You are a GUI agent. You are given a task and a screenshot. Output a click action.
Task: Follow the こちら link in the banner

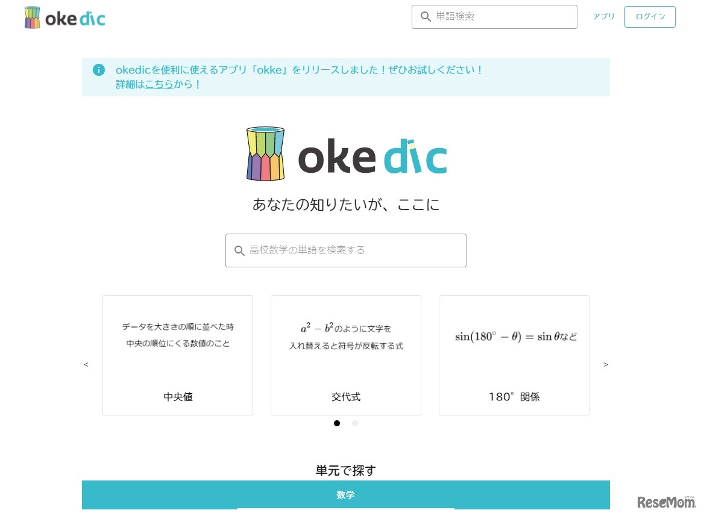(159, 84)
